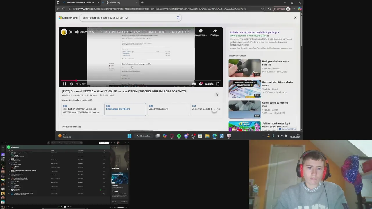The image size is (372, 209).
Task: Open the browser favorites list icon
Action: 269,9
